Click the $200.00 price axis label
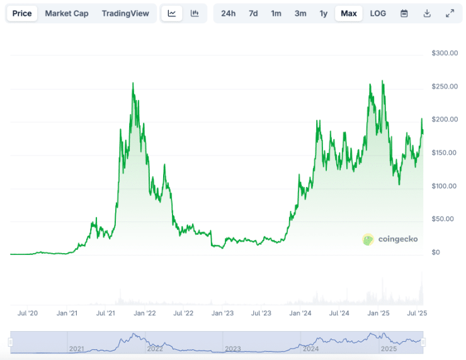This screenshot has height=360, width=466. coord(445,120)
